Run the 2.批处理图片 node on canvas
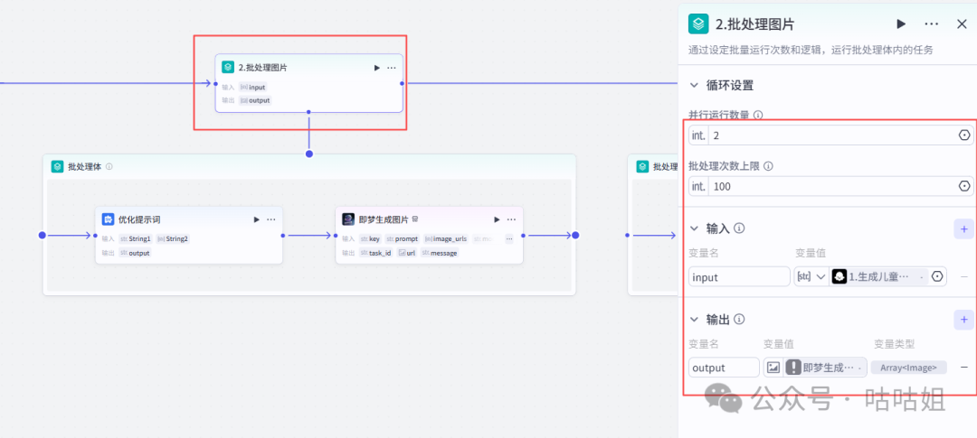 click(376, 68)
